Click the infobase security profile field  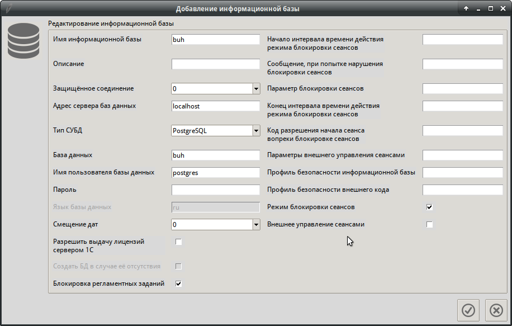(462, 172)
